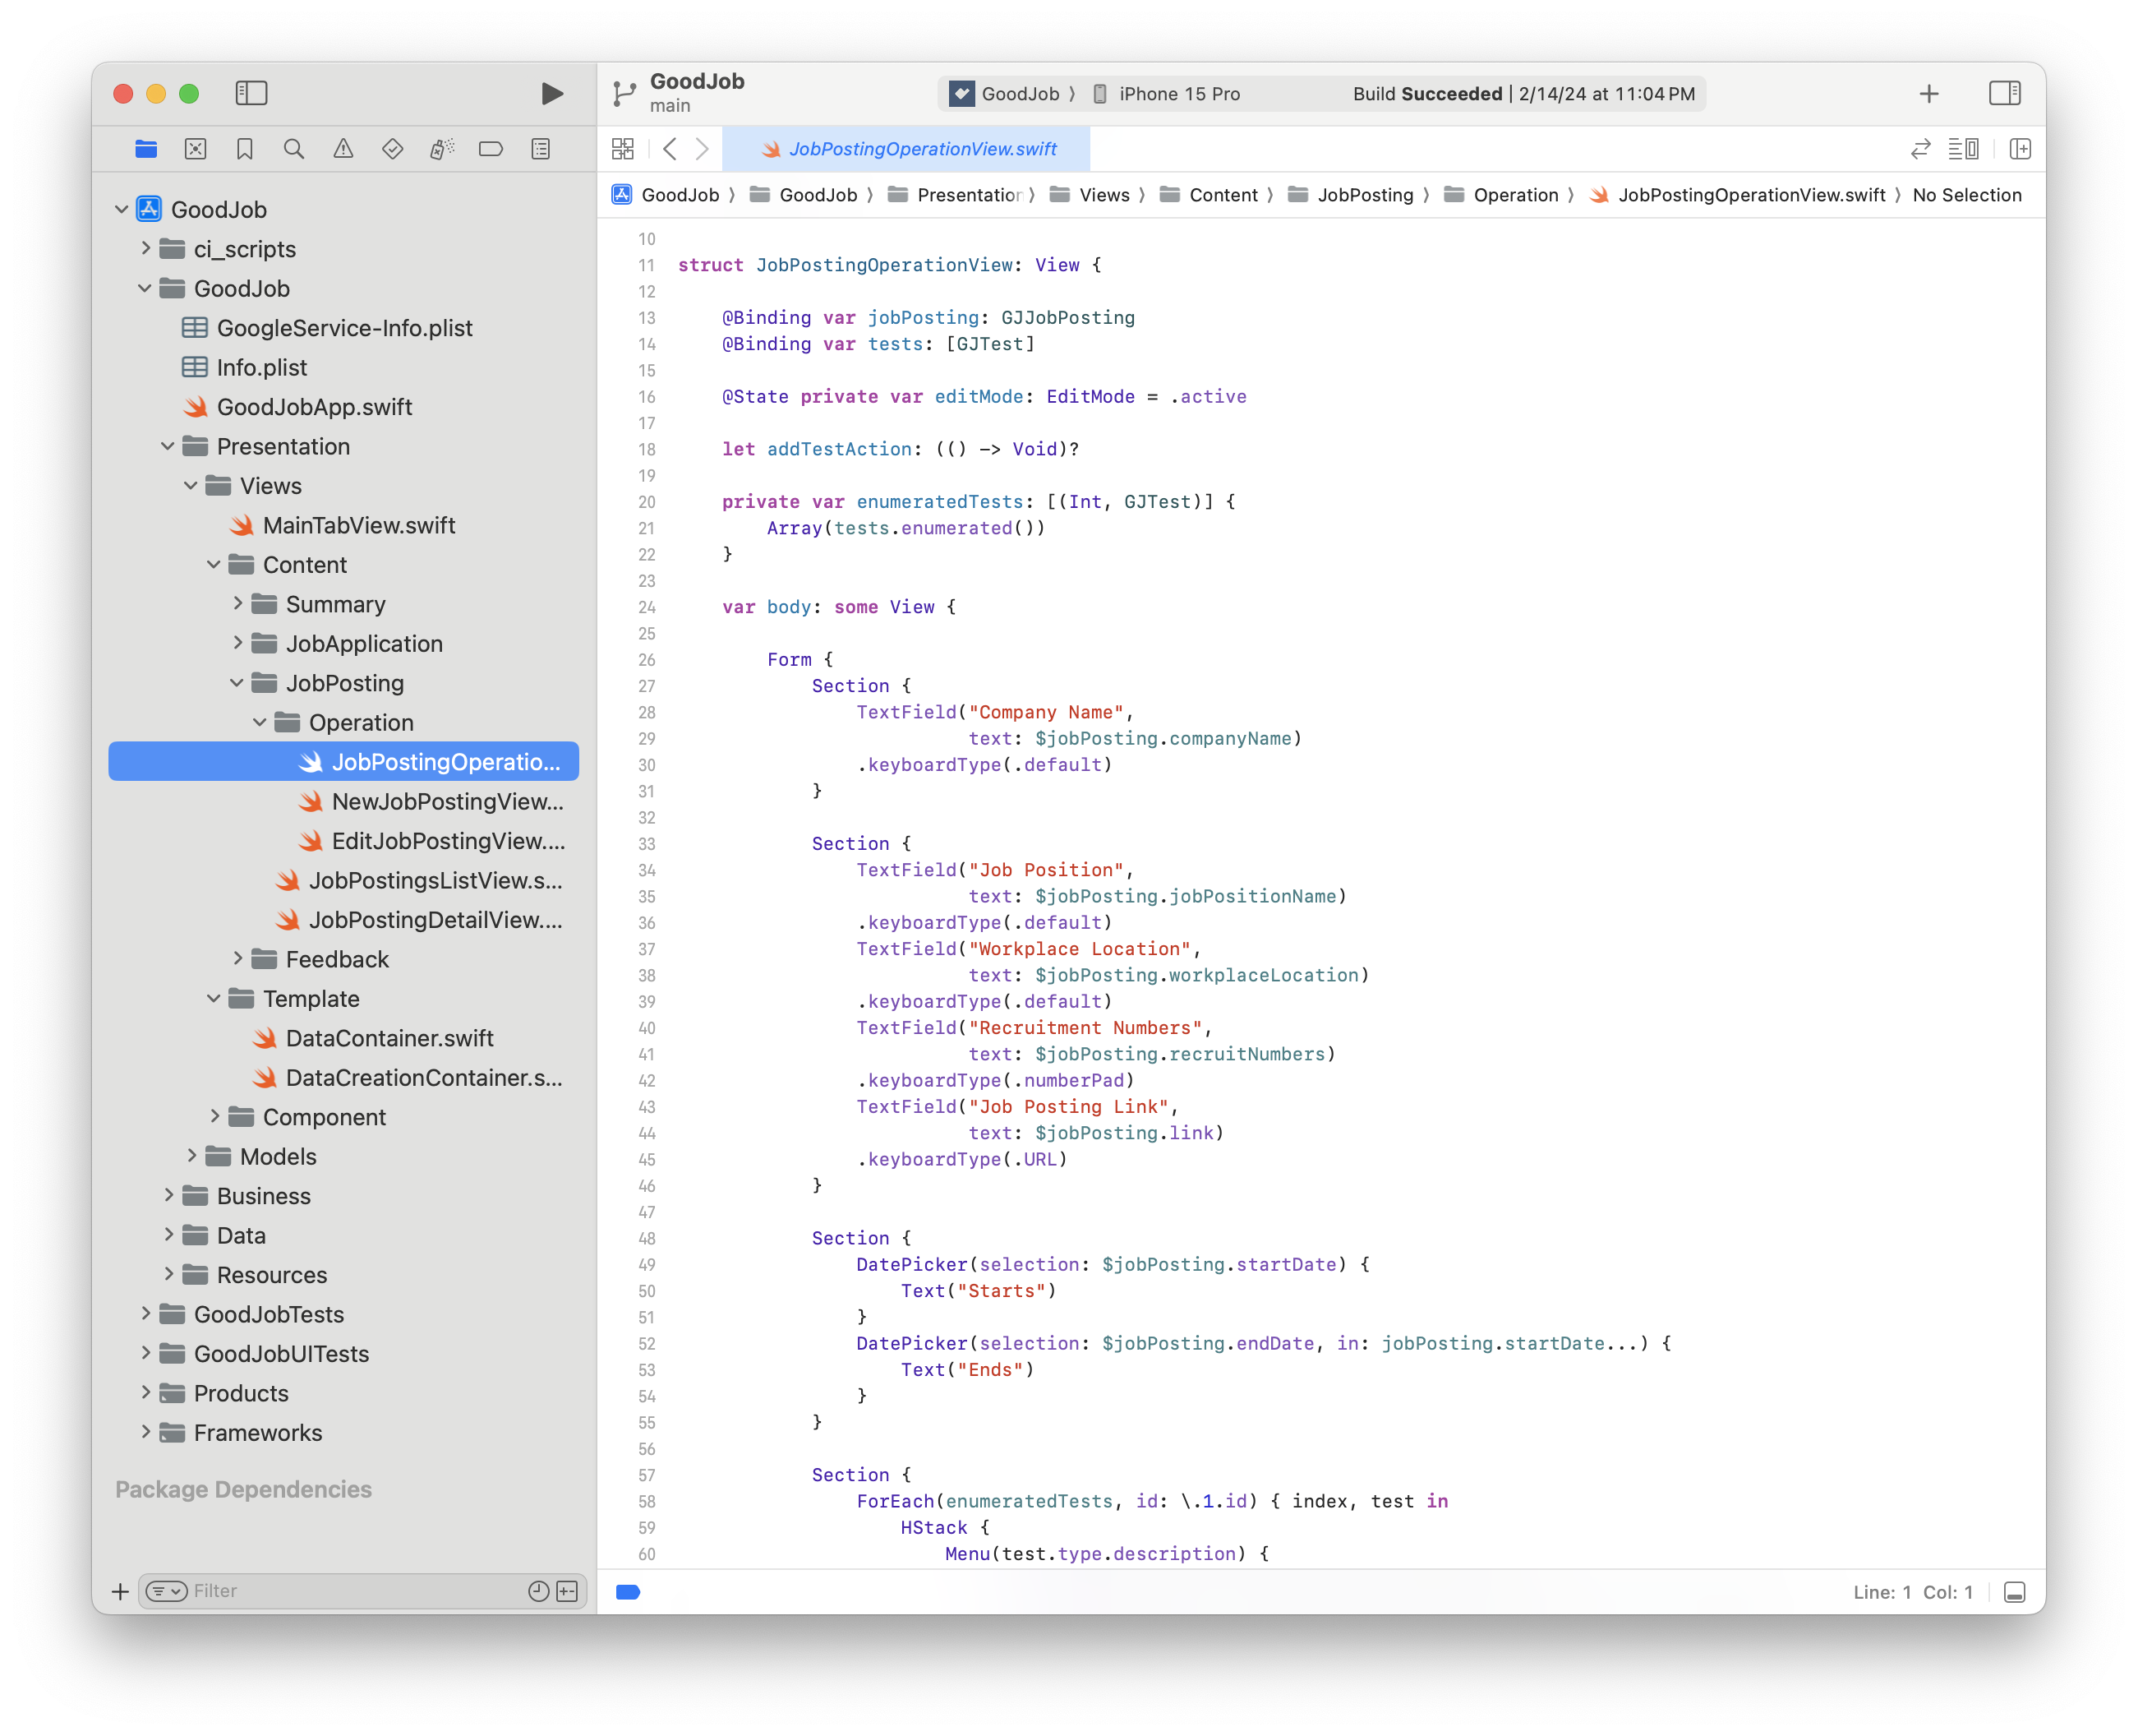Open the Source Control navigator icon
Image resolution: width=2138 pixels, height=1736 pixels.
pyautogui.click(x=196, y=149)
